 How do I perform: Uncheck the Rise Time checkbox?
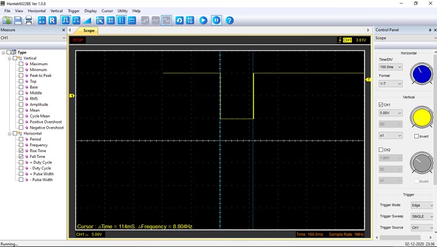(21, 151)
